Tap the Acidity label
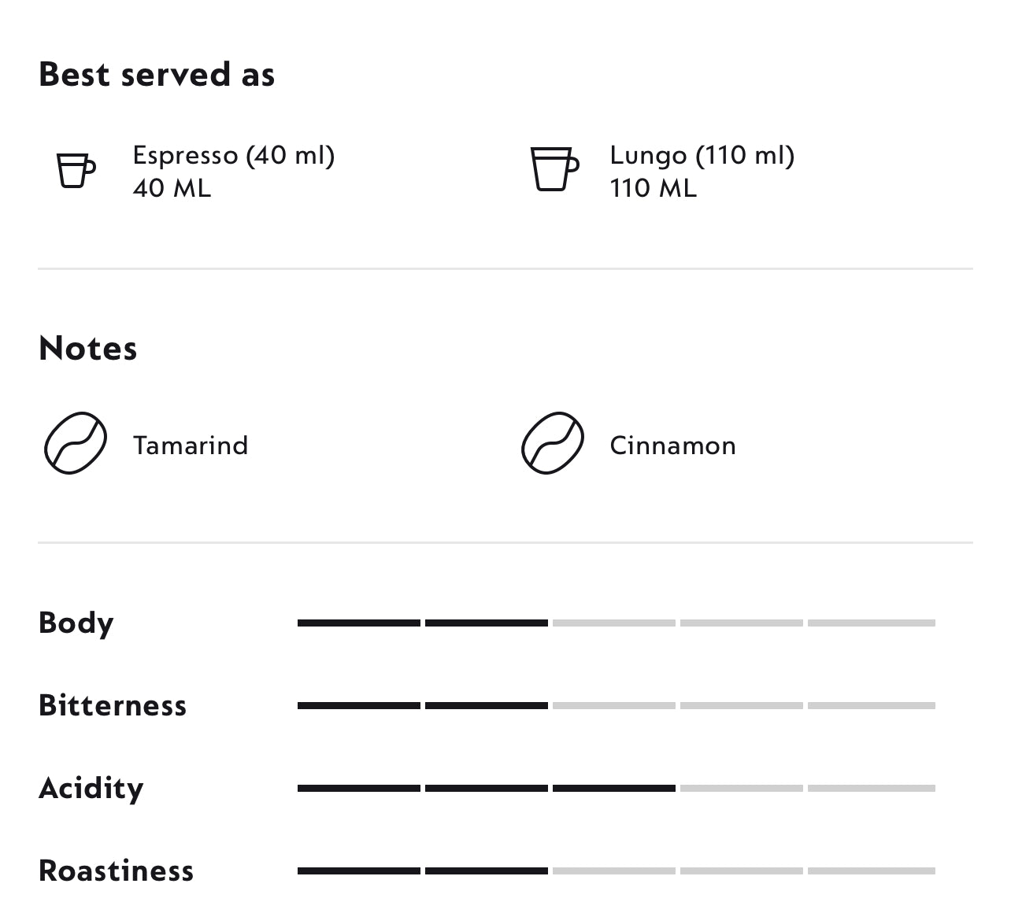 point(91,788)
